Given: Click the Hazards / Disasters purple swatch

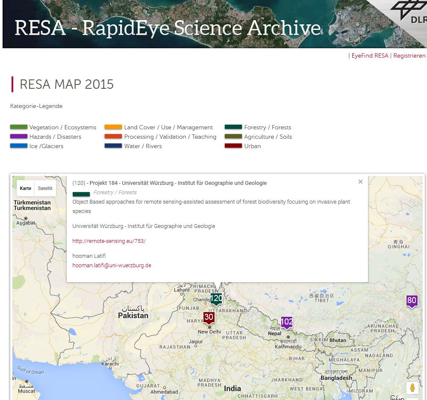Looking at the screenshot, I should click(19, 137).
